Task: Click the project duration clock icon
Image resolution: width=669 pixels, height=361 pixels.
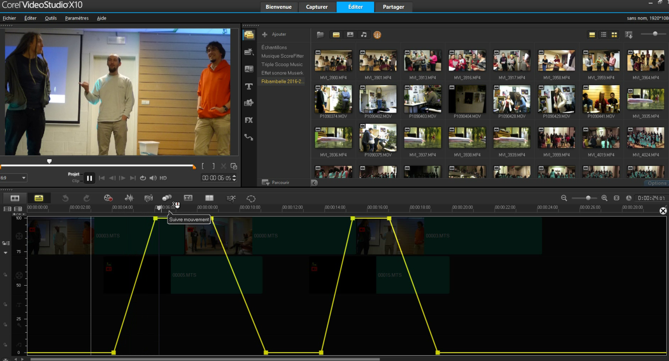Action: pyautogui.click(x=629, y=198)
